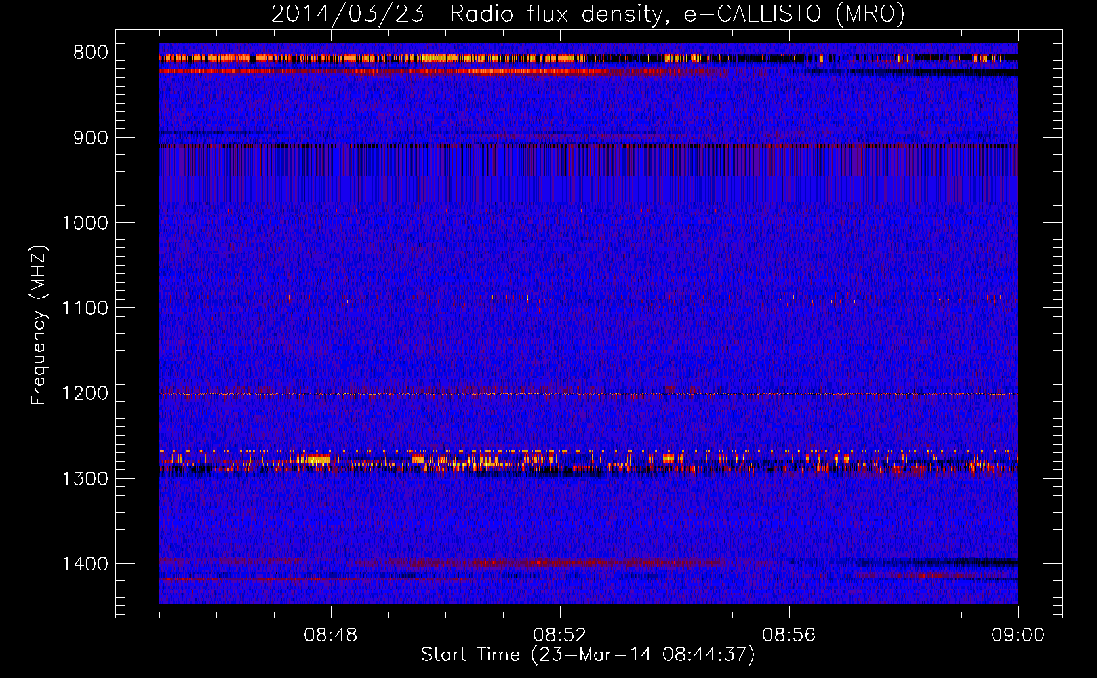Click the 800 frequency tick label

tap(91, 53)
